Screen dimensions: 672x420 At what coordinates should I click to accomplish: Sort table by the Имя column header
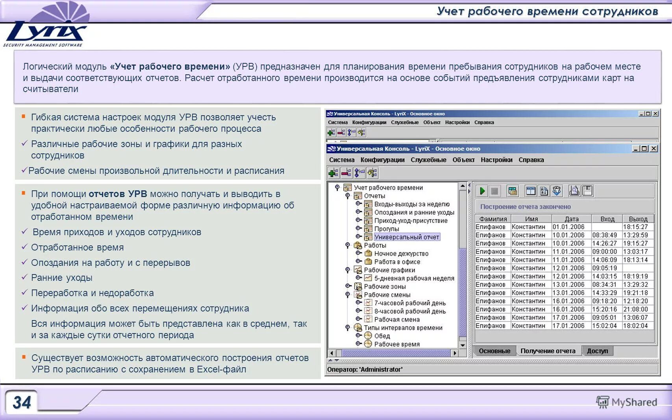(x=531, y=219)
